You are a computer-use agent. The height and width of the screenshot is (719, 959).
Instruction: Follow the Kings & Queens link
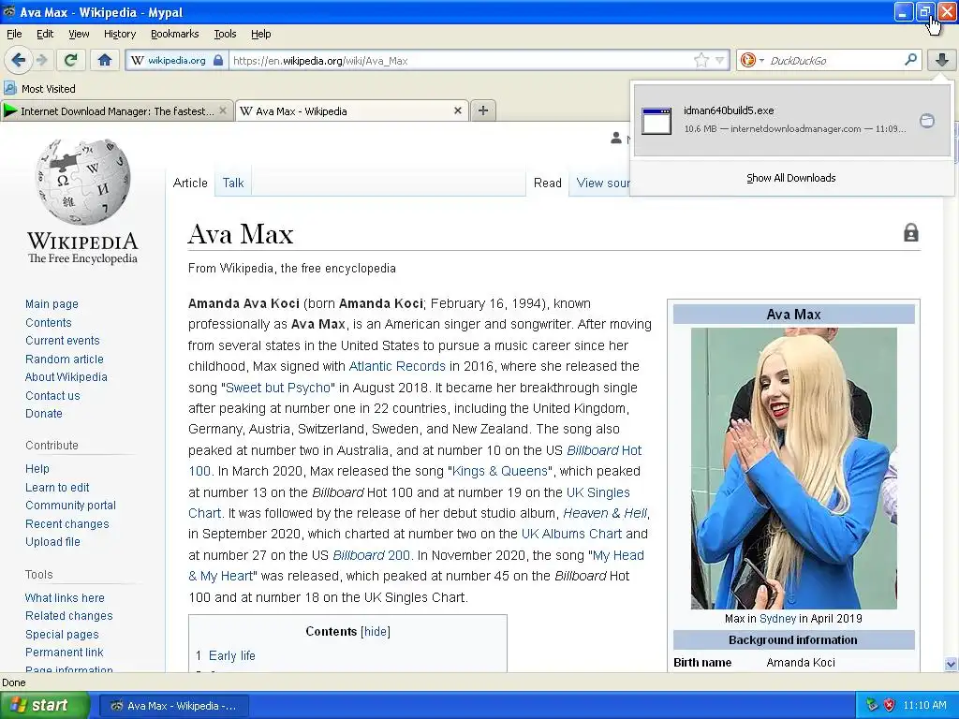[500, 471]
